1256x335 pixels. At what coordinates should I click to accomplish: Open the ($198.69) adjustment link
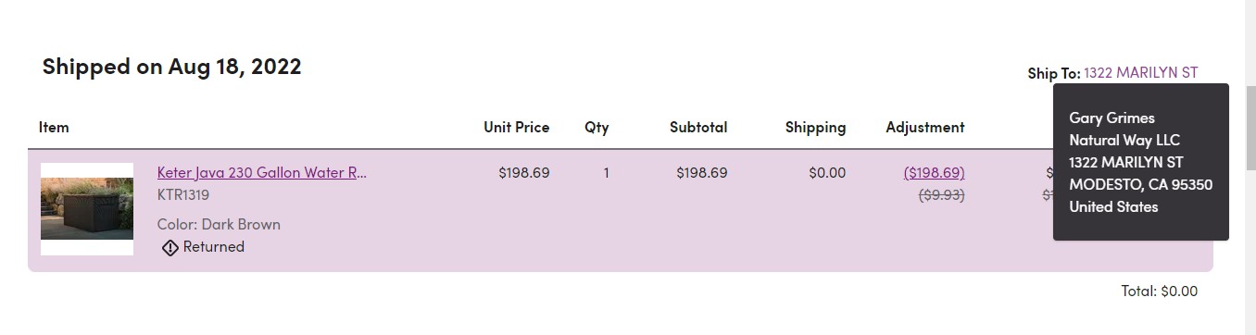tap(935, 172)
